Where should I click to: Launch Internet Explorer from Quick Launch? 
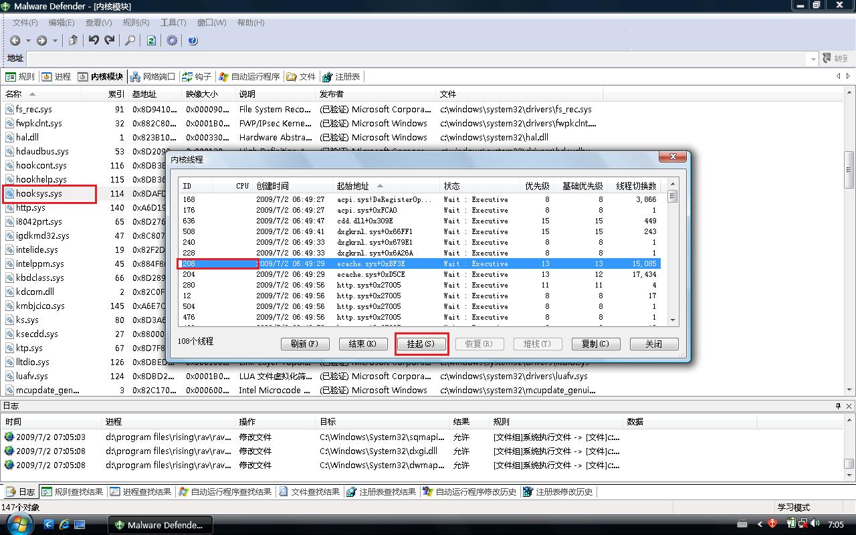(x=65, y=524)
